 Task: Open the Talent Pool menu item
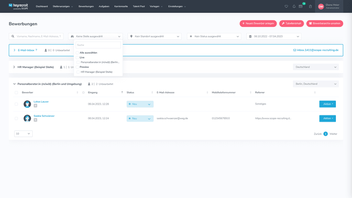click(139, 6)
